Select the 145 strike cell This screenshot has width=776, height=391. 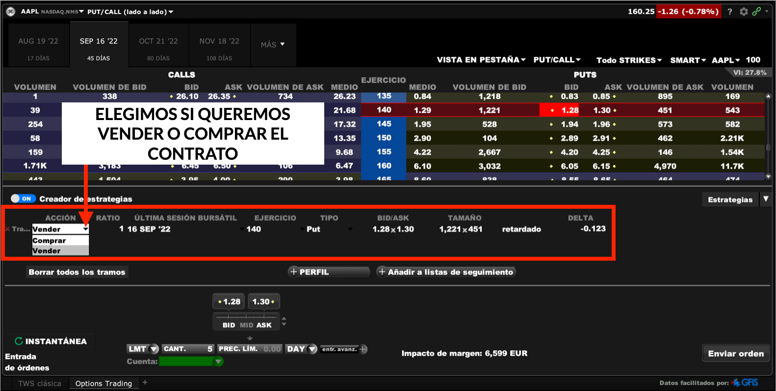384,124
